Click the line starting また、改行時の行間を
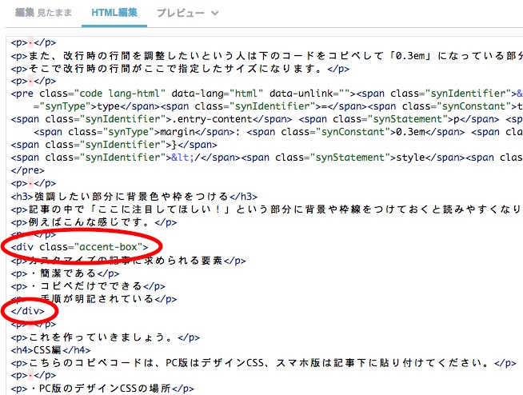Viewport: 523px width, 395px height. 267,55
